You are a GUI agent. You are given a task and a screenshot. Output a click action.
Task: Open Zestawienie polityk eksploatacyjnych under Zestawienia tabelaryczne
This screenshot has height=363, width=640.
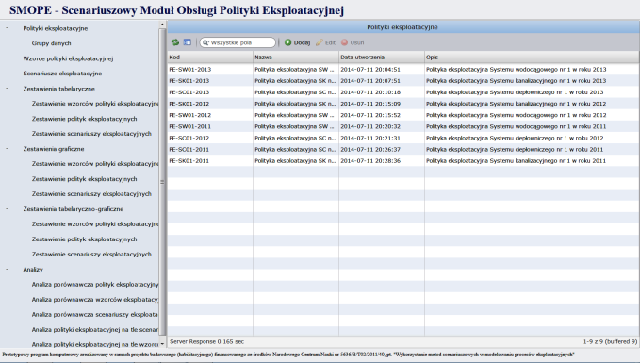85,119
